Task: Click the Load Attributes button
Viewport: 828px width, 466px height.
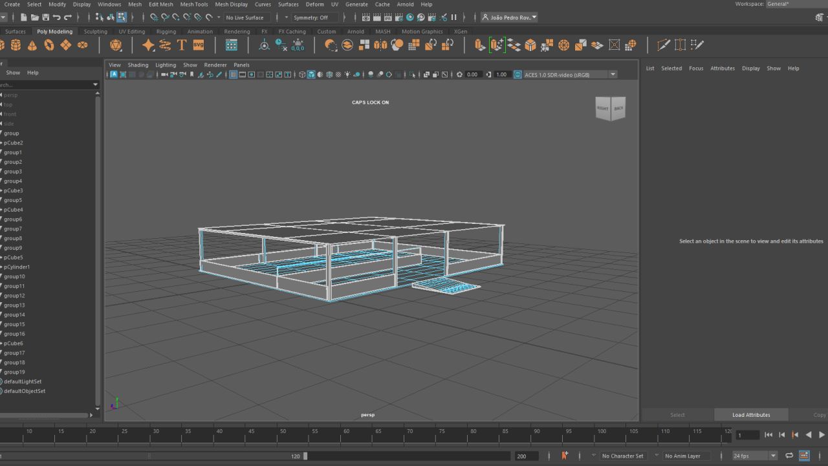Action: (x=751, y=415)
